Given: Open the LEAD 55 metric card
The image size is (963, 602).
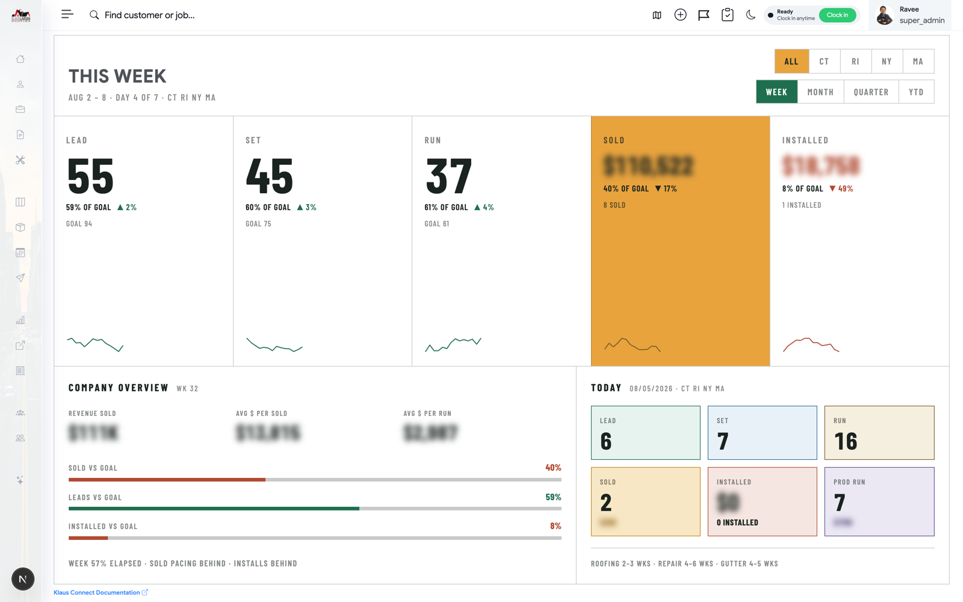Looking at the screenshot, I should [143, 241].
